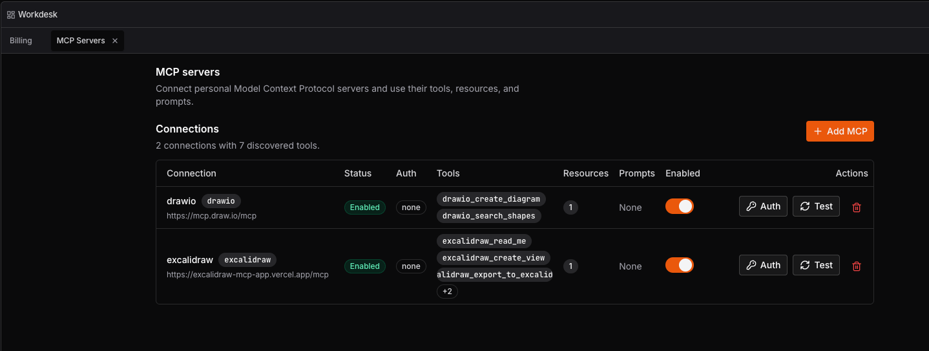Click the drawio connection name
929x351 pixels.
click(x=181, y=201)
